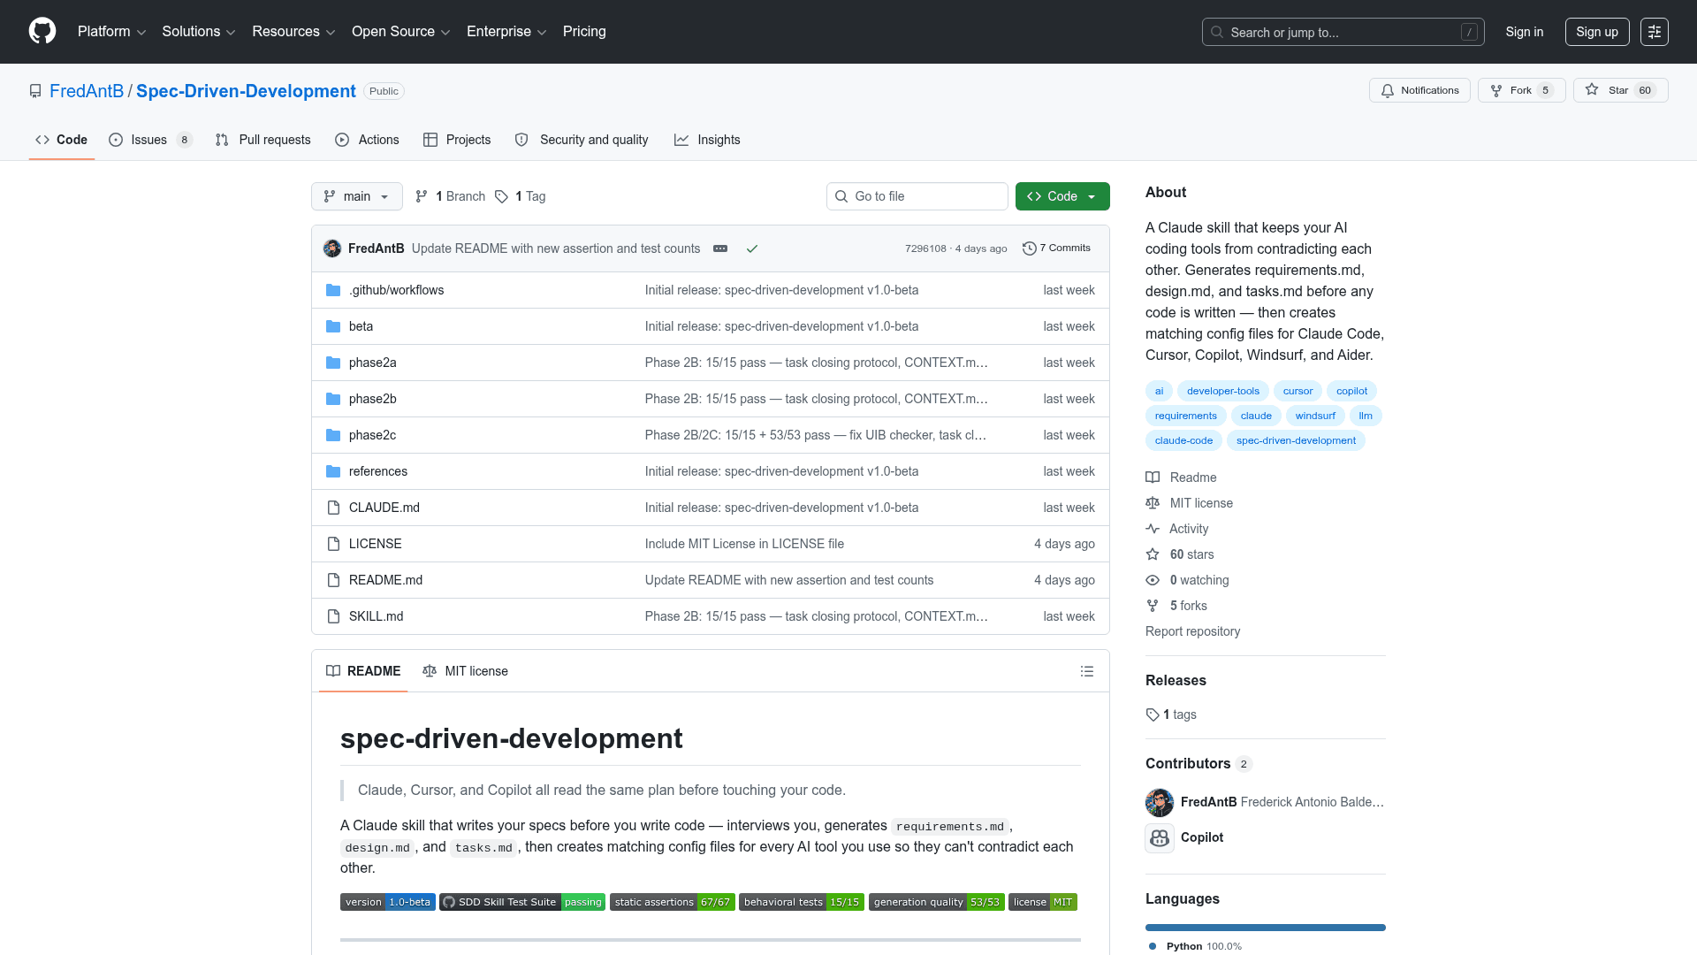Open 1 Branch link
The width and height of the screenshot is (1697, 955).
pyautogui.click(x=450, y=196)
